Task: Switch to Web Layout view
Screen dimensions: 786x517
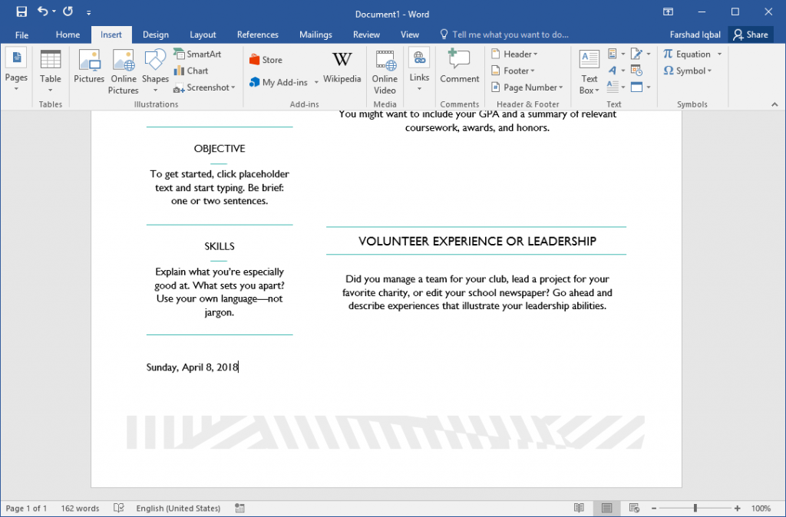Action: tap(635, 508)
